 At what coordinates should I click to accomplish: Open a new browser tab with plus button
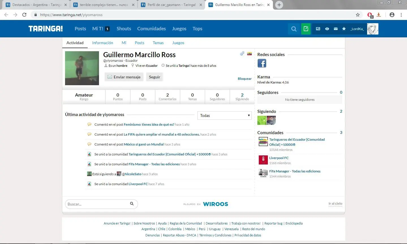point(279,5)
